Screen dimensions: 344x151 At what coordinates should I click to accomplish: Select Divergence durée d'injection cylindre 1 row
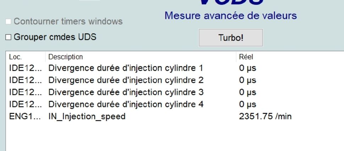click(126, 68)
